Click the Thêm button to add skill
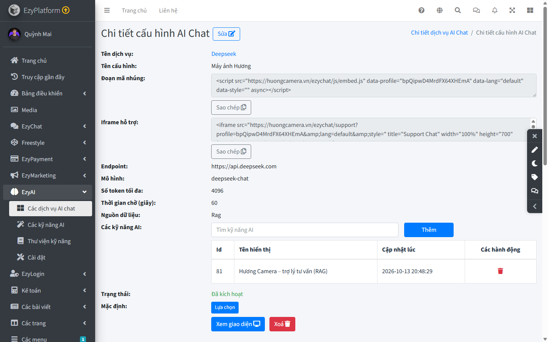This screenshot has height=342, width=548. click(429, 230)
